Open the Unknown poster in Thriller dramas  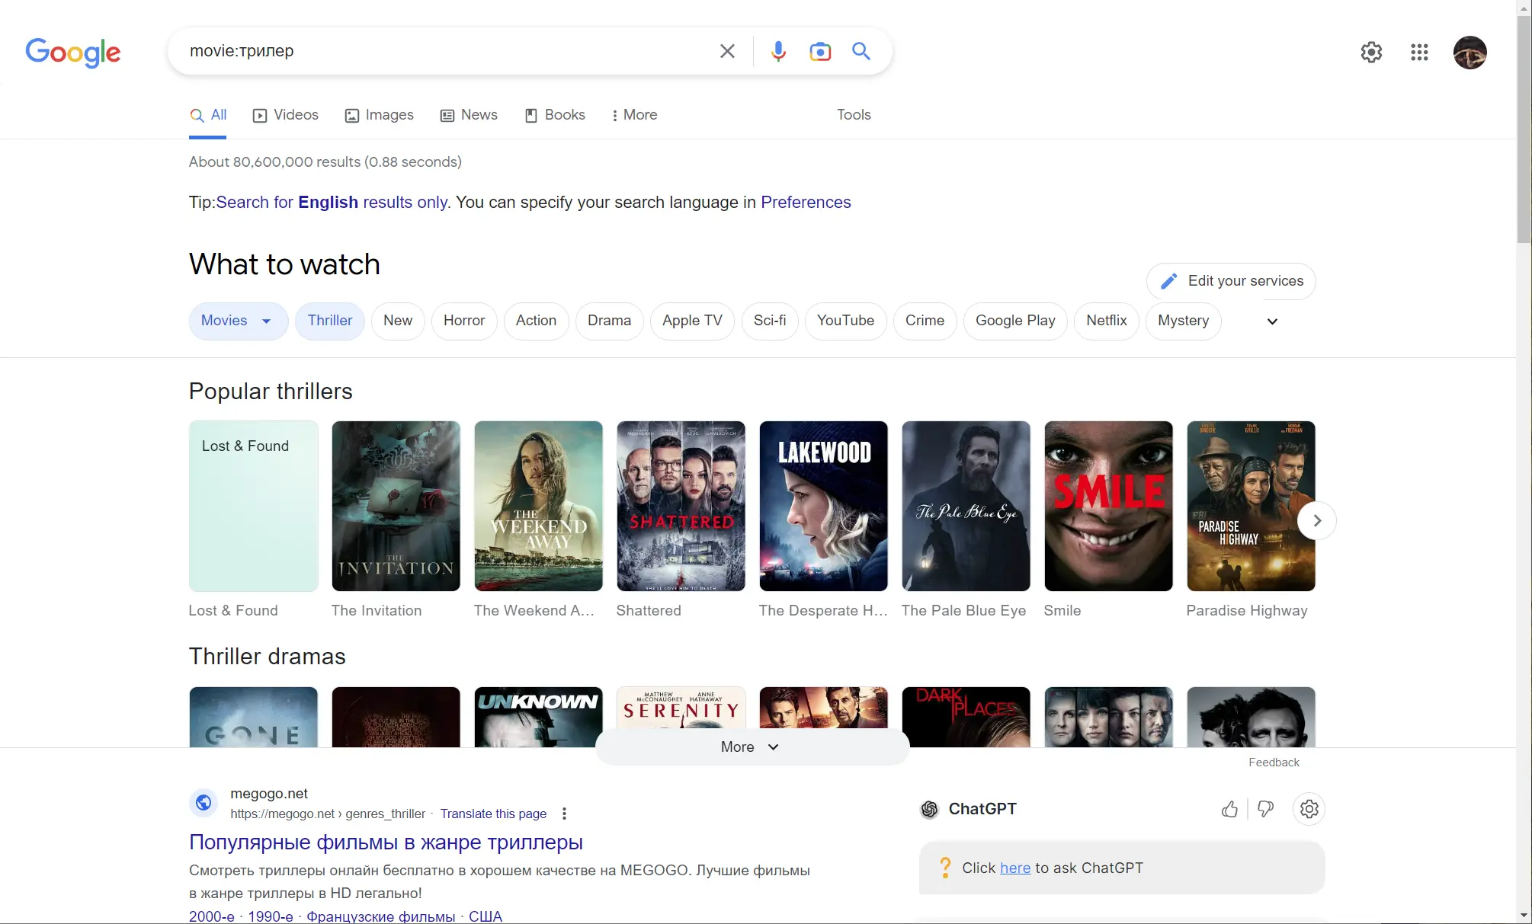tap(538, 717)
